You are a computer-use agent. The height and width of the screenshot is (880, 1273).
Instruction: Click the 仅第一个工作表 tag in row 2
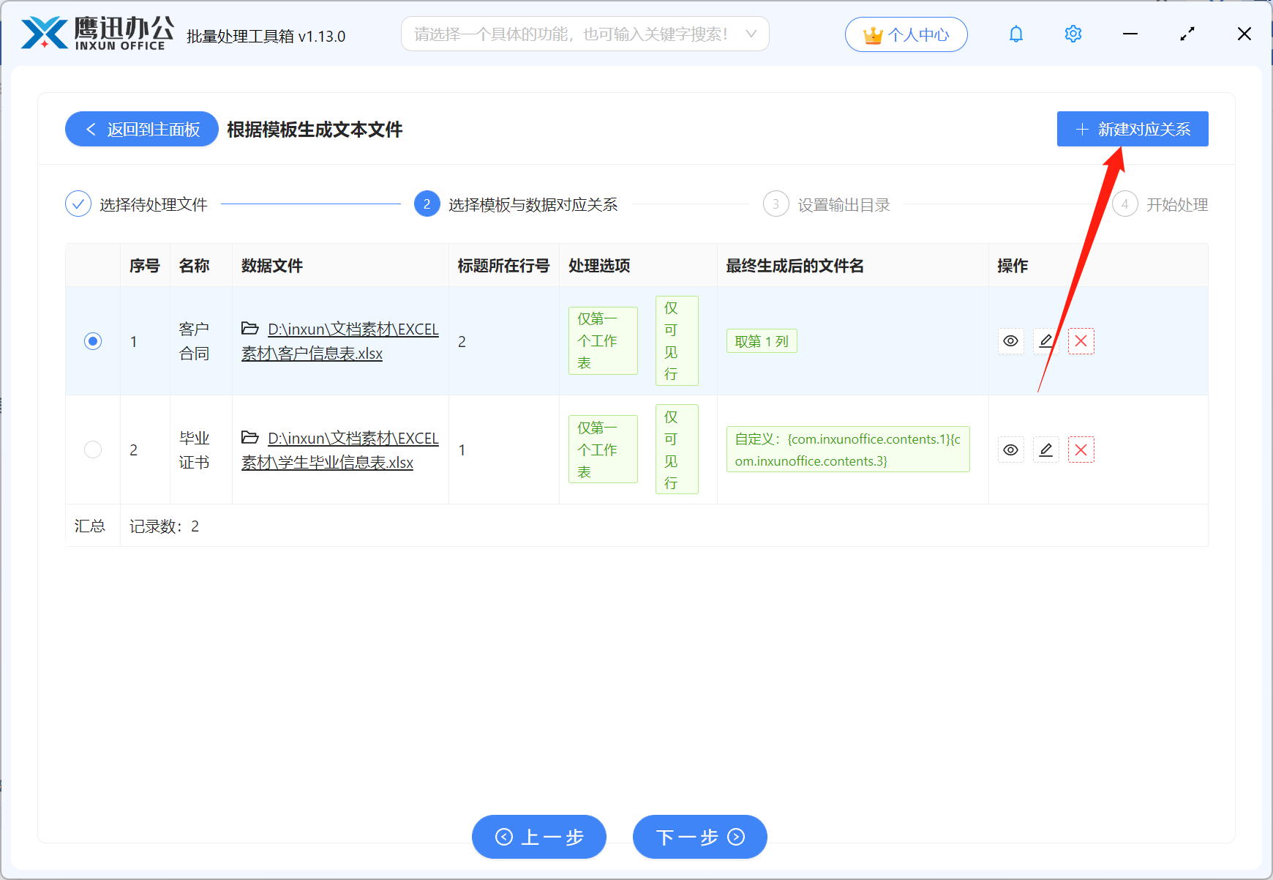pos(601,449)
